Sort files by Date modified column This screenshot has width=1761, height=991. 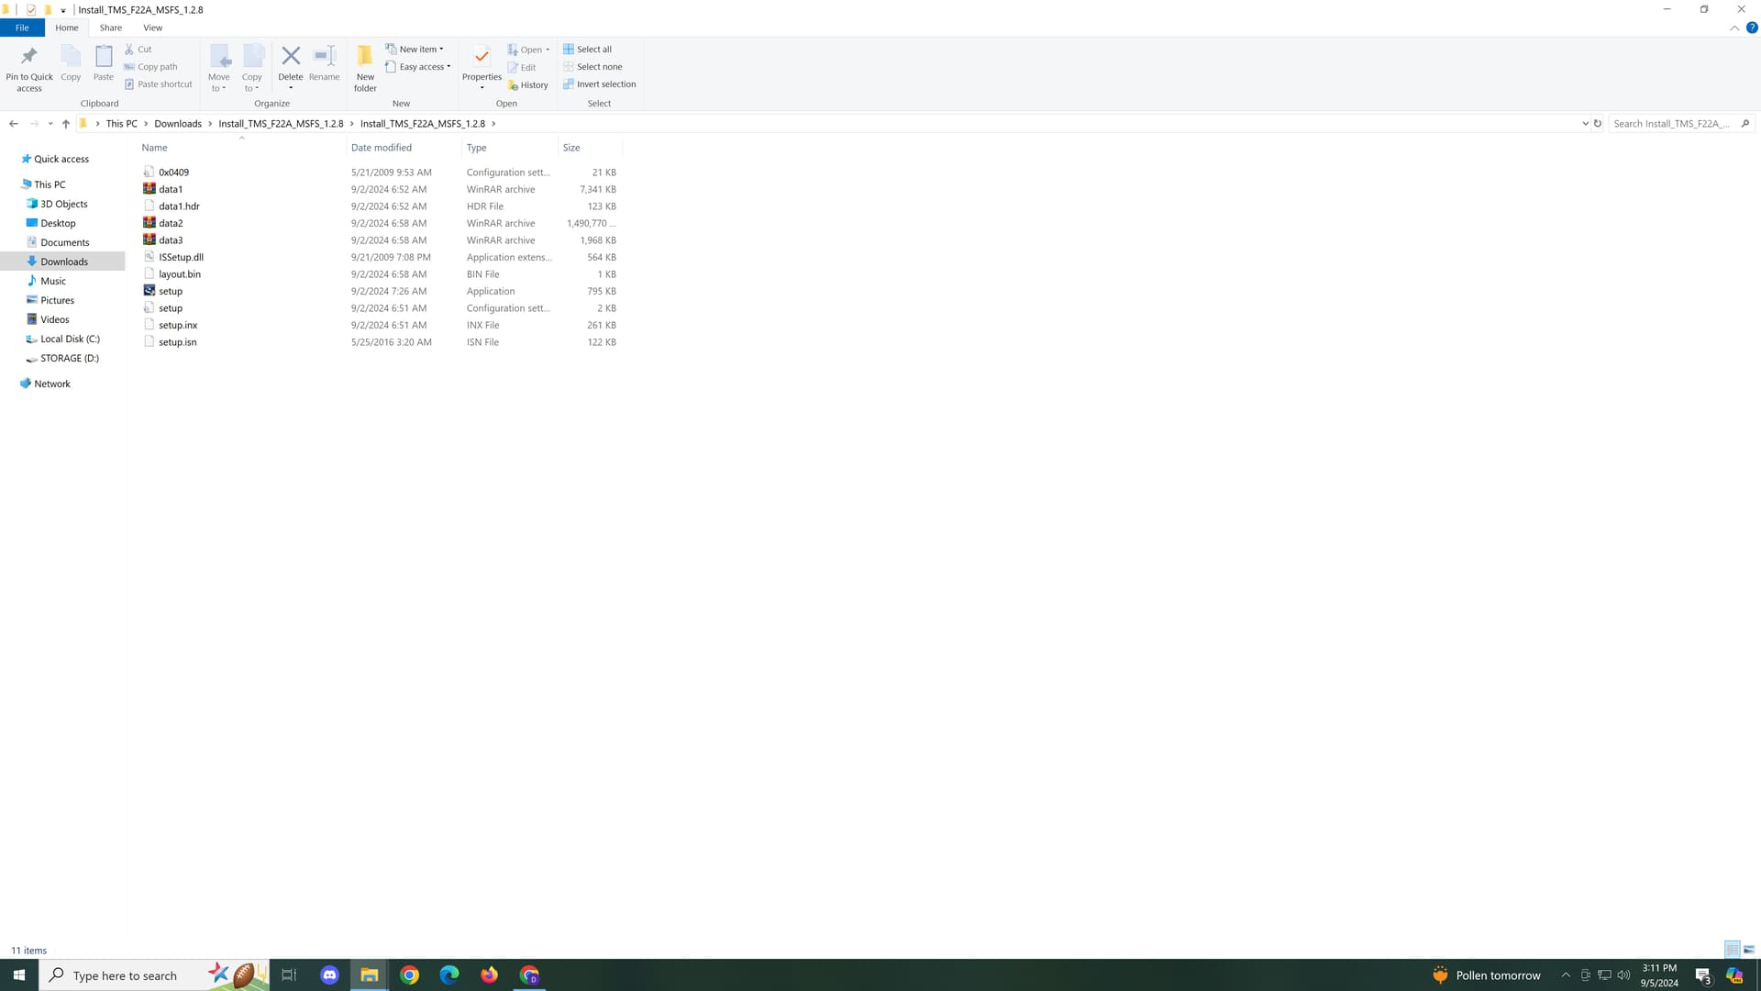coord(382,148)
